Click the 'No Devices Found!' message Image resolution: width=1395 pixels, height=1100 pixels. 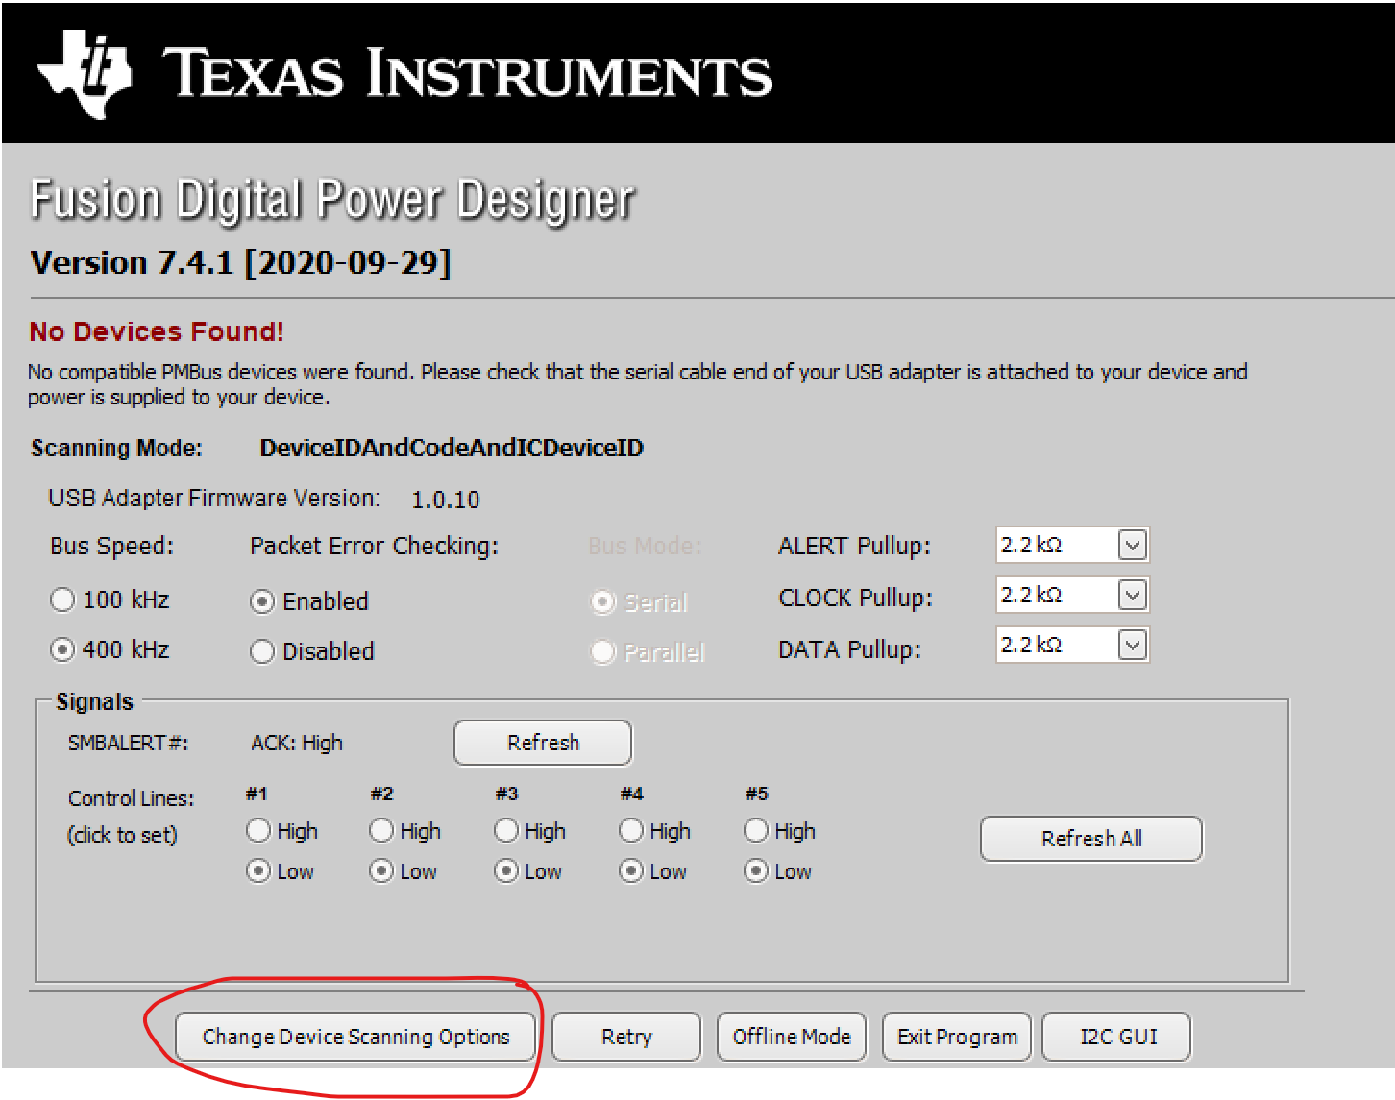[157, 331]
